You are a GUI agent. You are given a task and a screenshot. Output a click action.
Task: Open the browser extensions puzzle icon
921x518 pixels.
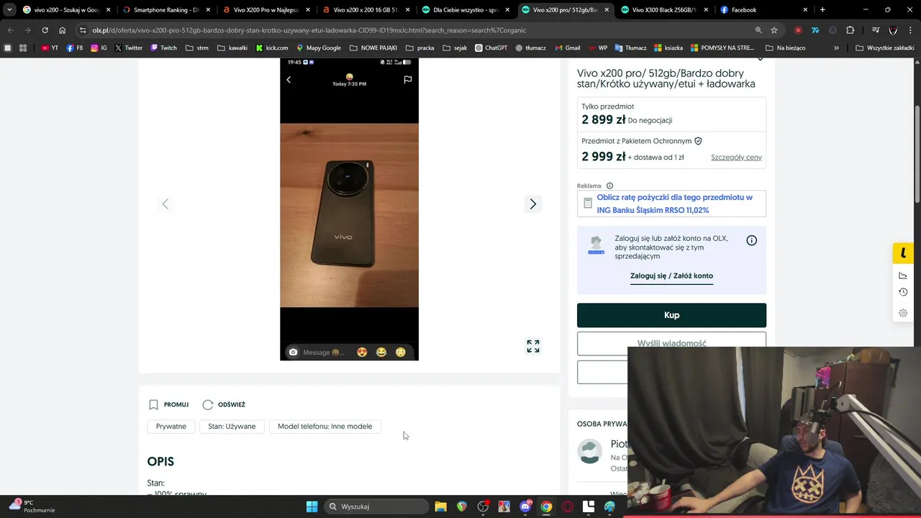point(850,30)
